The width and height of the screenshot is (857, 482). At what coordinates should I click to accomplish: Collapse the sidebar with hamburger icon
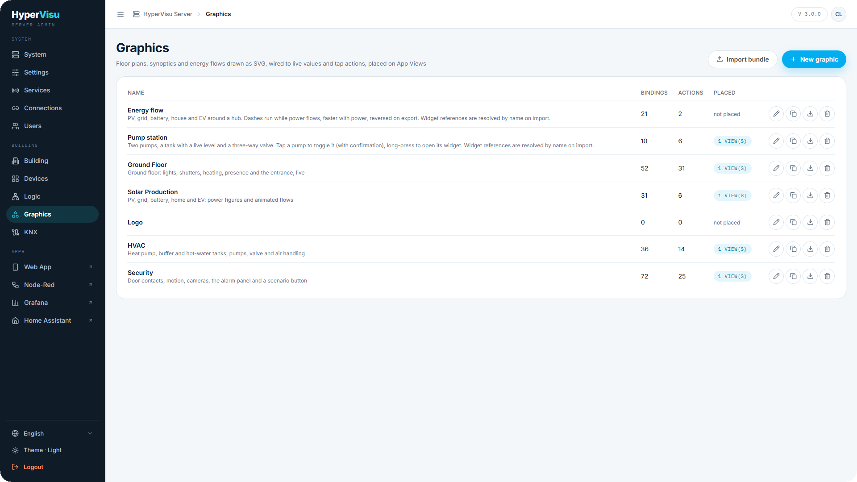pos(121,14)
